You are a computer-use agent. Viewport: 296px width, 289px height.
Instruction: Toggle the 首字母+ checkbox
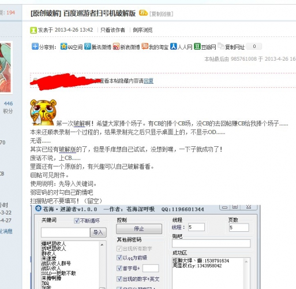tap(119, 268)
